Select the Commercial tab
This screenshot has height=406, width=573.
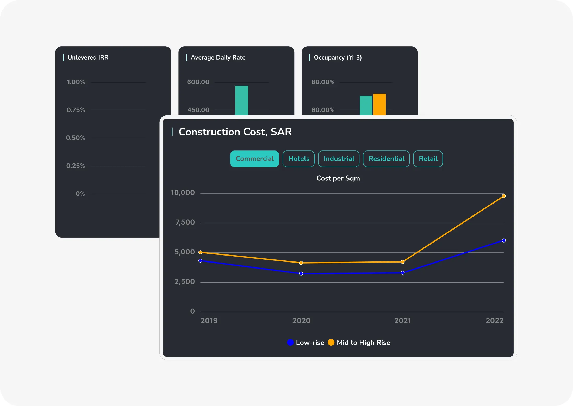pyautogui.click(x=254, y=159)
